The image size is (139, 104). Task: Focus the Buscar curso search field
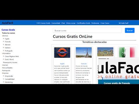pos(87,30)
